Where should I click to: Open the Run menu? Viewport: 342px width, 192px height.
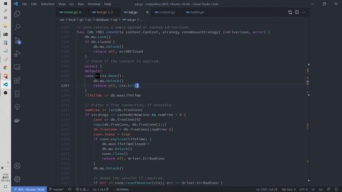click(x=81, y=4)
